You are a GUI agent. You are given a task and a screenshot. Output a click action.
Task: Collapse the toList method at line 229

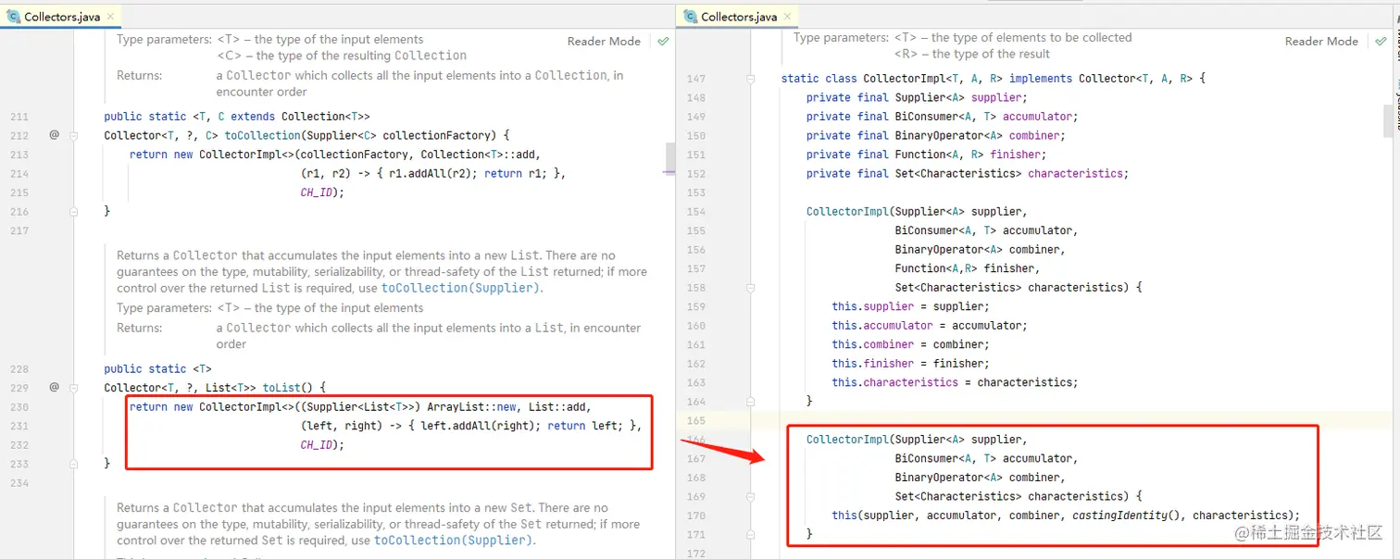pyautogui.click(x=74, y=387)
